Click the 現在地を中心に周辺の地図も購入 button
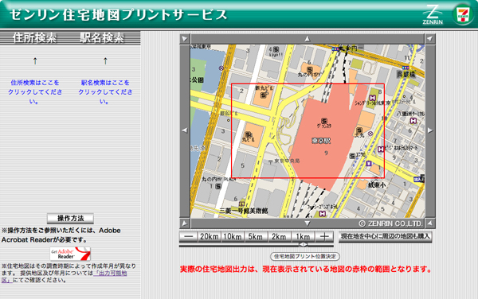 click(386, 236)
